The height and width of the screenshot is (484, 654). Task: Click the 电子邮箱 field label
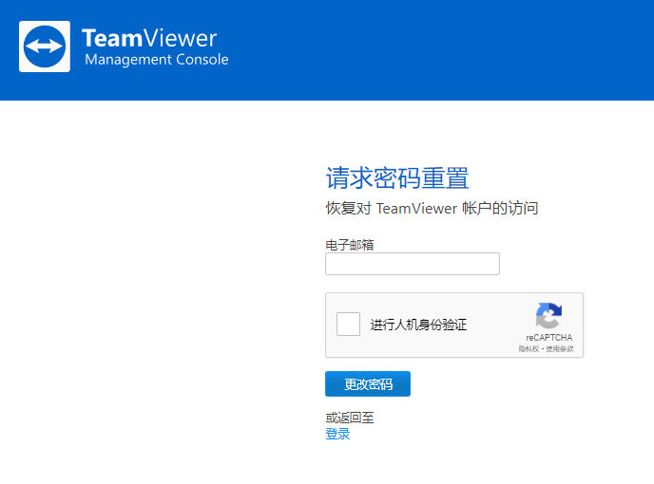tap(350, 245)
